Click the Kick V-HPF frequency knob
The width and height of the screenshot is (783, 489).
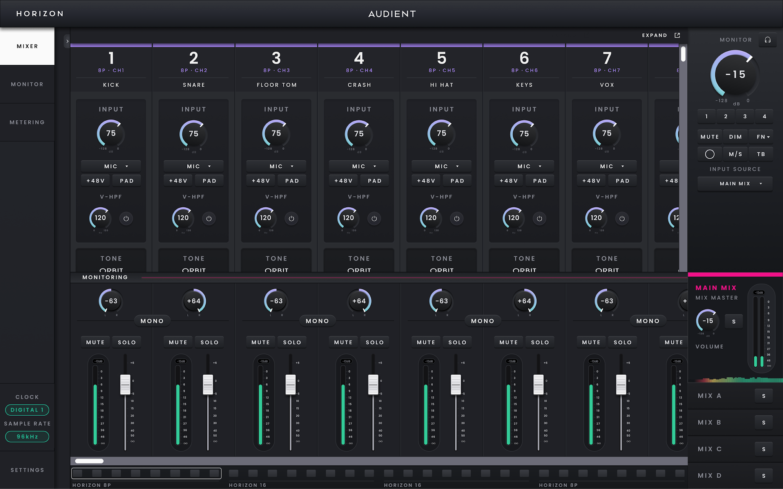(100, 218)
